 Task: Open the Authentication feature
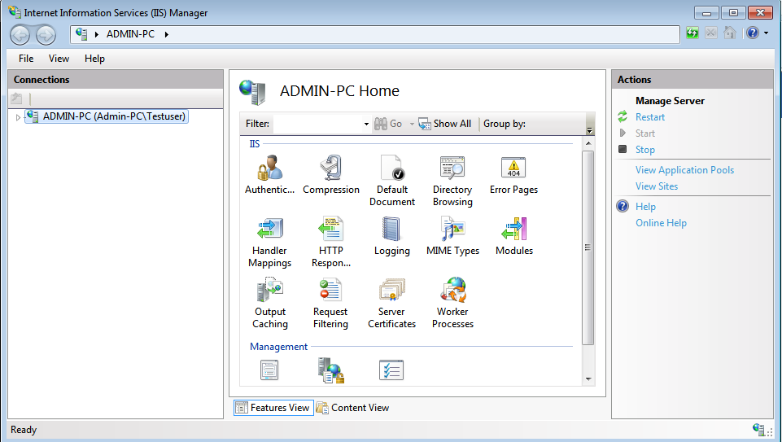pos(270,175)
